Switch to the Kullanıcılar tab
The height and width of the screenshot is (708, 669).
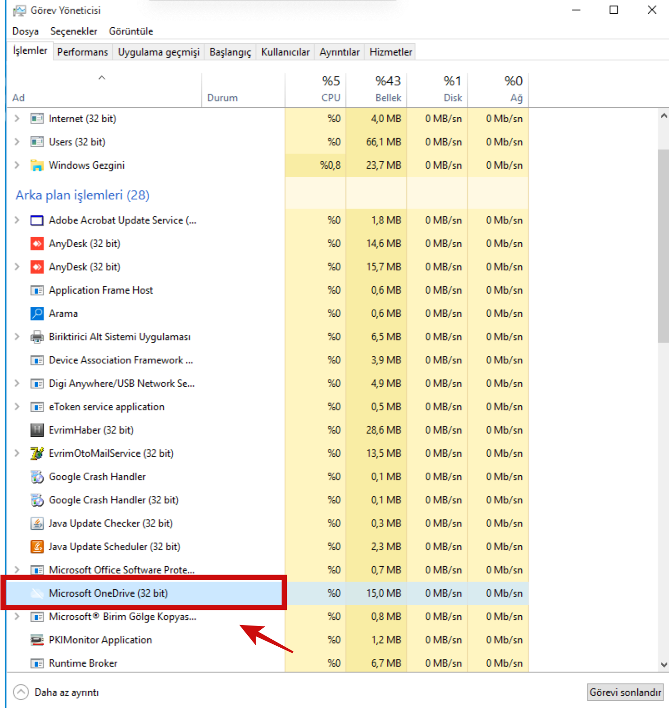(x=285, y=52)
